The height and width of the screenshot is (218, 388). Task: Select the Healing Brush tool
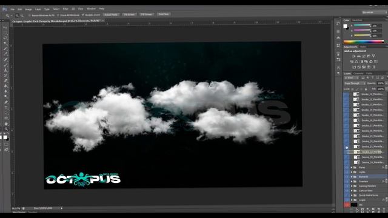pyautogui.click(x=5, y=59)
